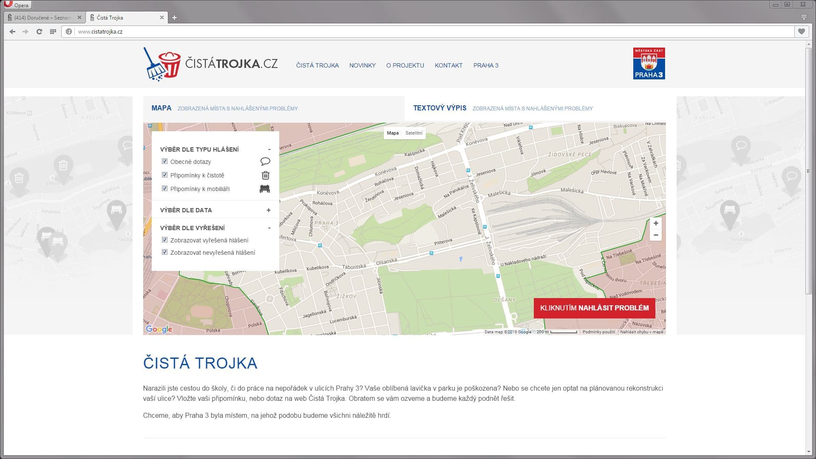Open the Speed Dial grid icon
Image resolution: width=816 pixels, height=459 pixels.
click(53, 31)
